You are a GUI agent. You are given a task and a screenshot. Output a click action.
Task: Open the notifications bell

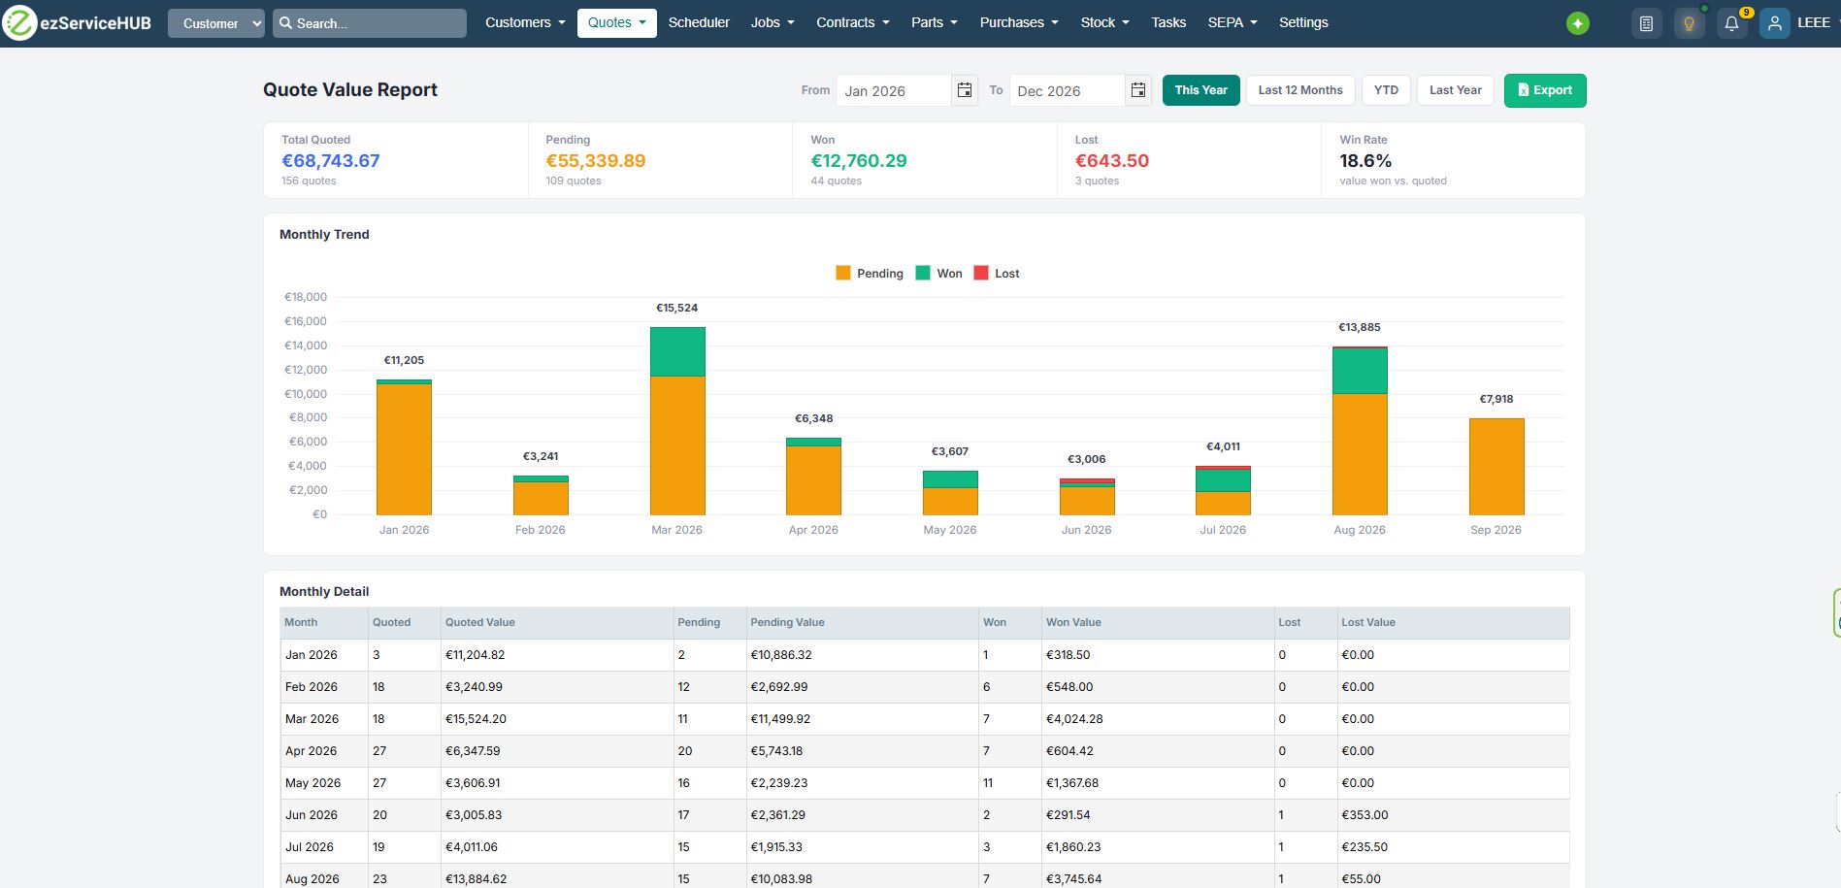(x=1731, y=23)
